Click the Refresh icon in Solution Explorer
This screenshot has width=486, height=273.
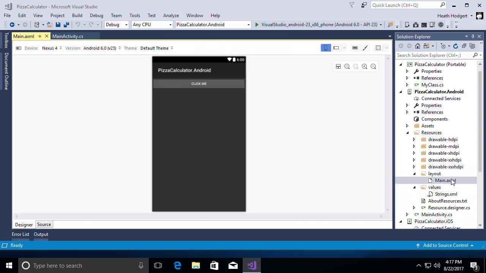click(456, 46)
